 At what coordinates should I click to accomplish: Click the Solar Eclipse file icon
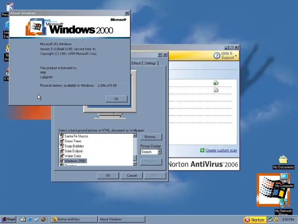62,151
